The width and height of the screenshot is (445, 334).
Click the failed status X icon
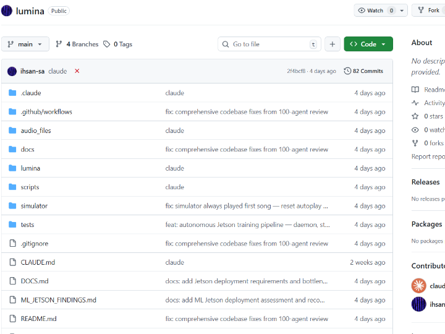[x=77, y=71]
